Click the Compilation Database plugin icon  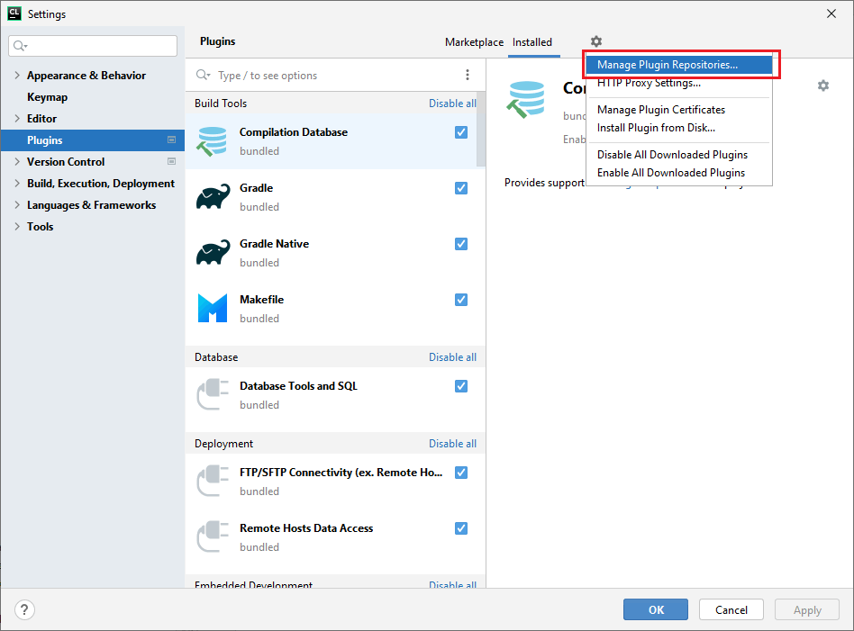click(x=213, y=141)
